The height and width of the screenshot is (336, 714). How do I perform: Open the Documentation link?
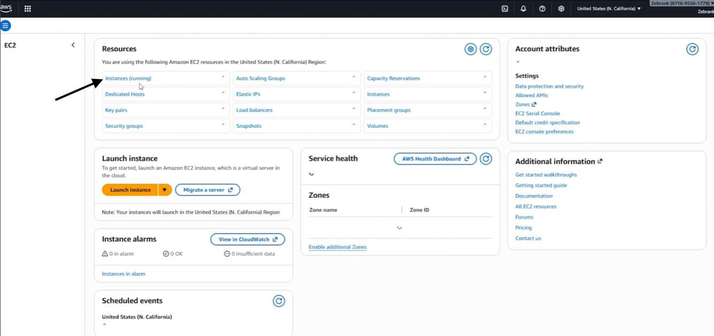[x=534, y=196]
